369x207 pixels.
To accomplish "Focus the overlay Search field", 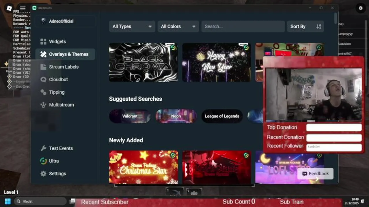I will (x=243, y=26).
